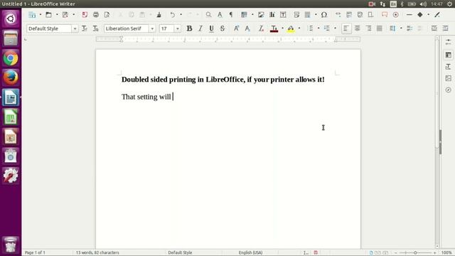Toggle strikethrough formatting
This screenshot has height=256, width=455.
tap(223, 28)
